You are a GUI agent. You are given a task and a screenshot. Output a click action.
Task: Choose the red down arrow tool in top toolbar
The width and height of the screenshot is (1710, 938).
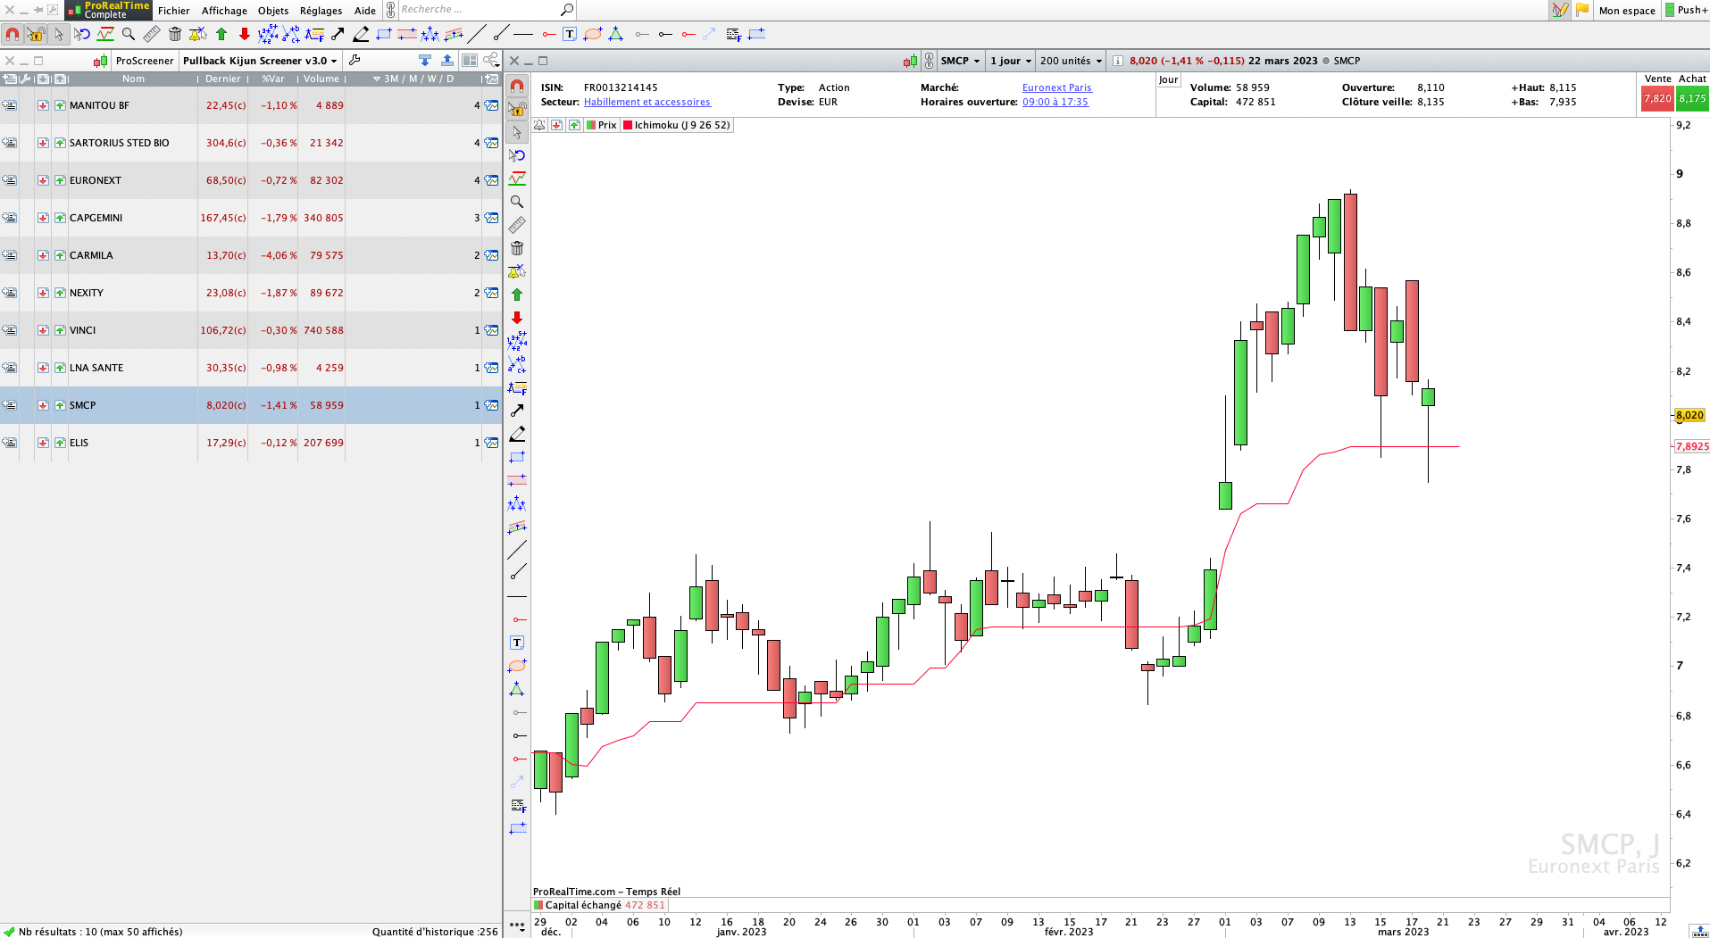[245, 34]
